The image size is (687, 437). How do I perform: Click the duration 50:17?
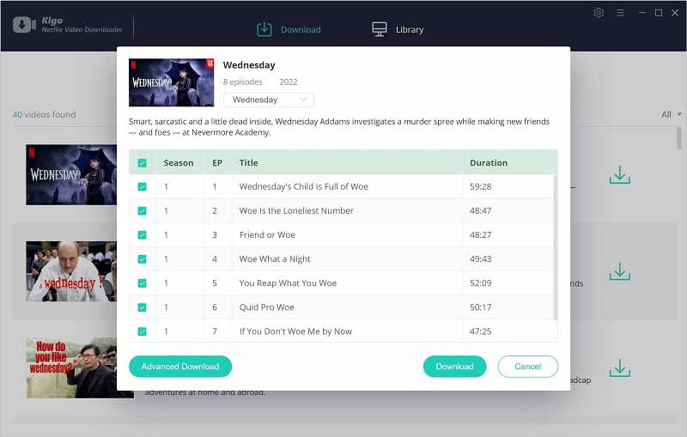click(x=481, y=307)
